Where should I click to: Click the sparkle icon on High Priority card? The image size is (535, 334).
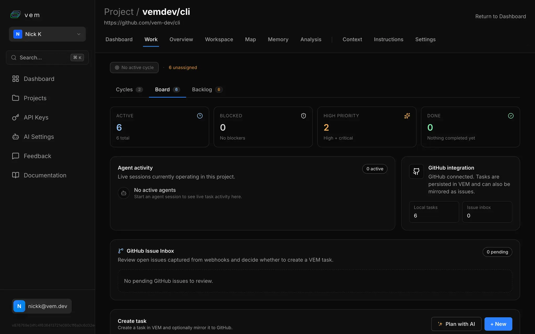tap(407, 116)
